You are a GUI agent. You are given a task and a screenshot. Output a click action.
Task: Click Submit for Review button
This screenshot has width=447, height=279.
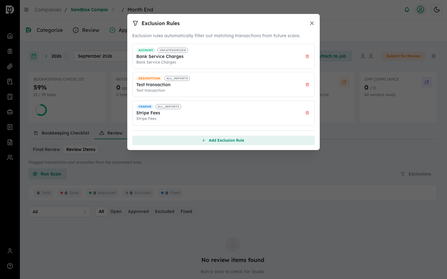403,56
